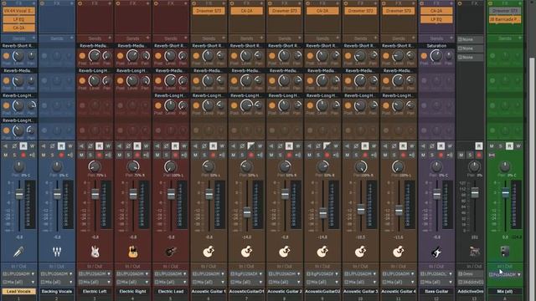
Task: Toggle mono/stereo interleave on Backing Vocals
Action: pos(44,146)
